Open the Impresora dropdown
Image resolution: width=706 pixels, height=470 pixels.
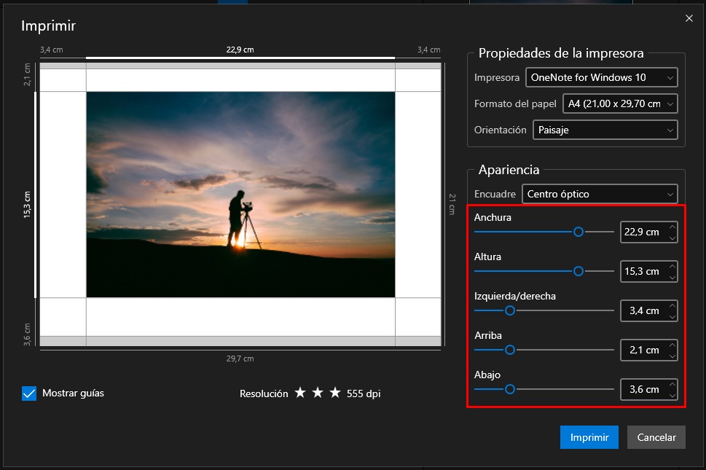click(x=601, y=77)
